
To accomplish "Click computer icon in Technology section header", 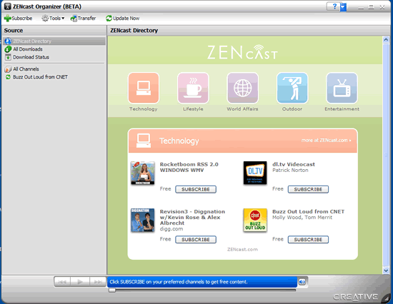I will coord(144,141).
